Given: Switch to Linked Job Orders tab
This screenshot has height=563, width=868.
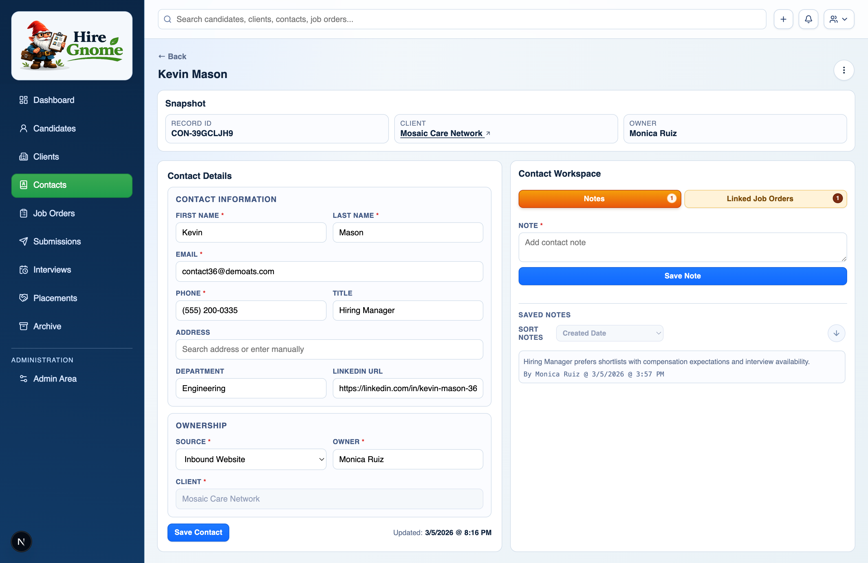Looking at the screenshot, I should (765, 199).
